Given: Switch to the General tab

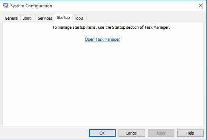Looking at the screenshot, I should (x=12, y=18).
